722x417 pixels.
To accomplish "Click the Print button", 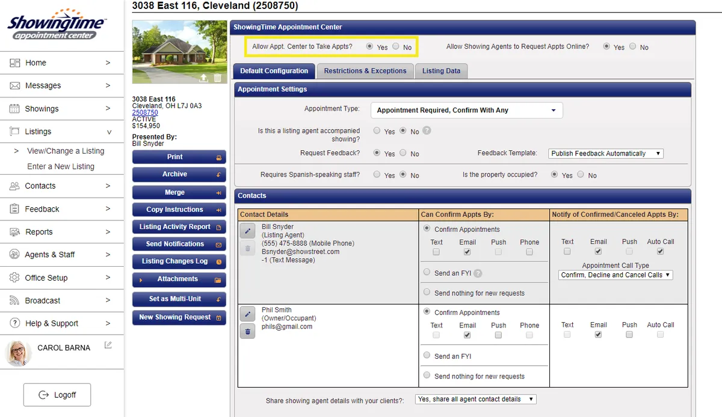I will point(179,157).
